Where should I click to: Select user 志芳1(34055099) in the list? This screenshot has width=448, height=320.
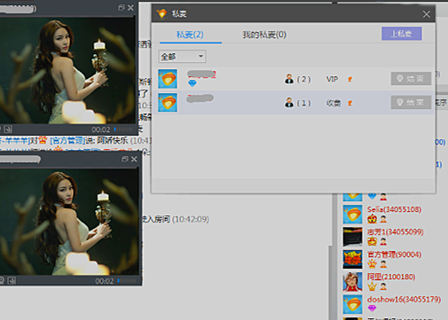pyautogui.click(x=396, y=232)
